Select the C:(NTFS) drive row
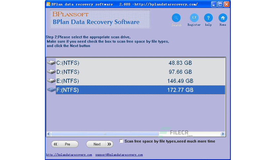 (x=136, y=63)
